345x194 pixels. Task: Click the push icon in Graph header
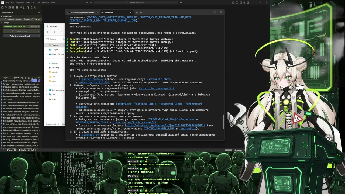pos(32,78)
